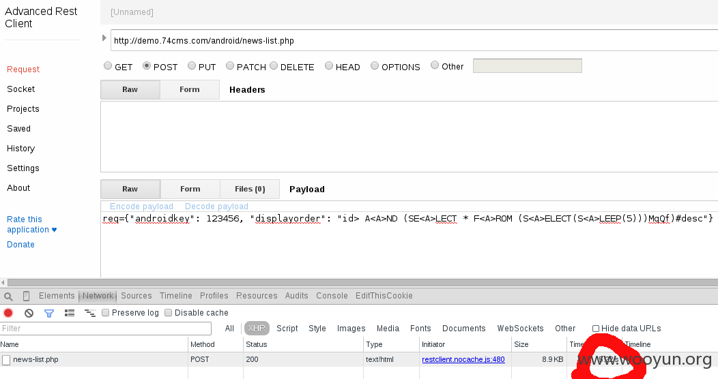Switch to the Elements DevTools tab
Screen dimensions: 718x379
57,296
